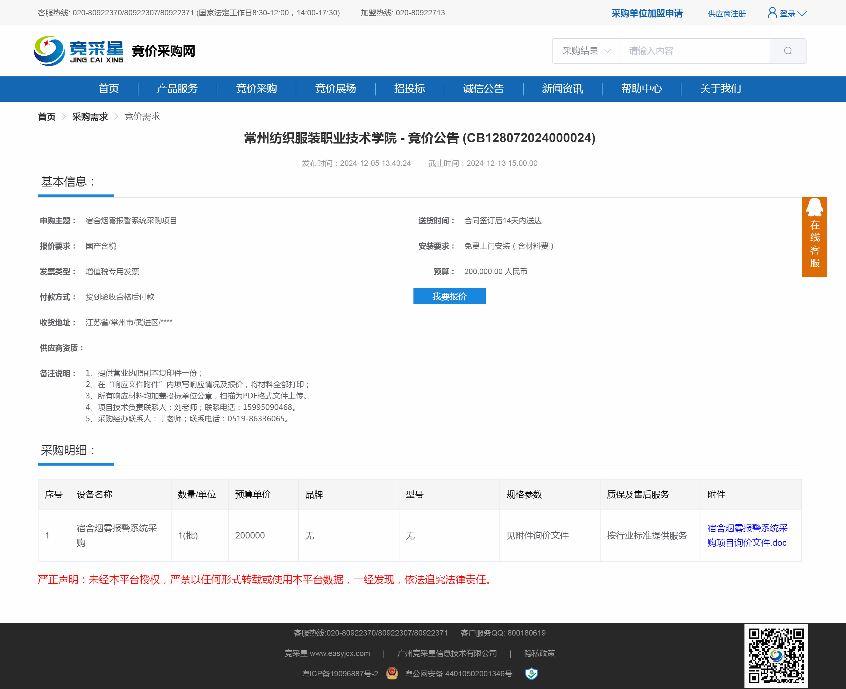Click the user login avatar icon
The image size is (846, 689).
[x=772, y=13]
